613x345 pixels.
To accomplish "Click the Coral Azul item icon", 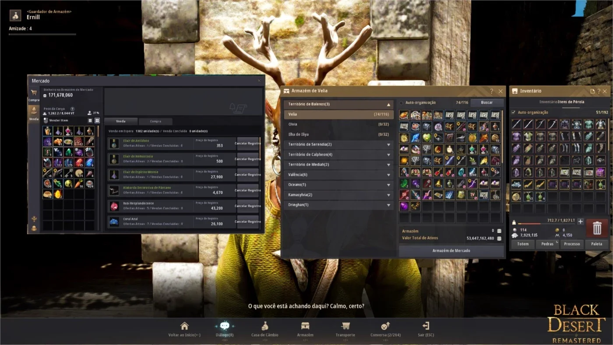I will (114, 222).
